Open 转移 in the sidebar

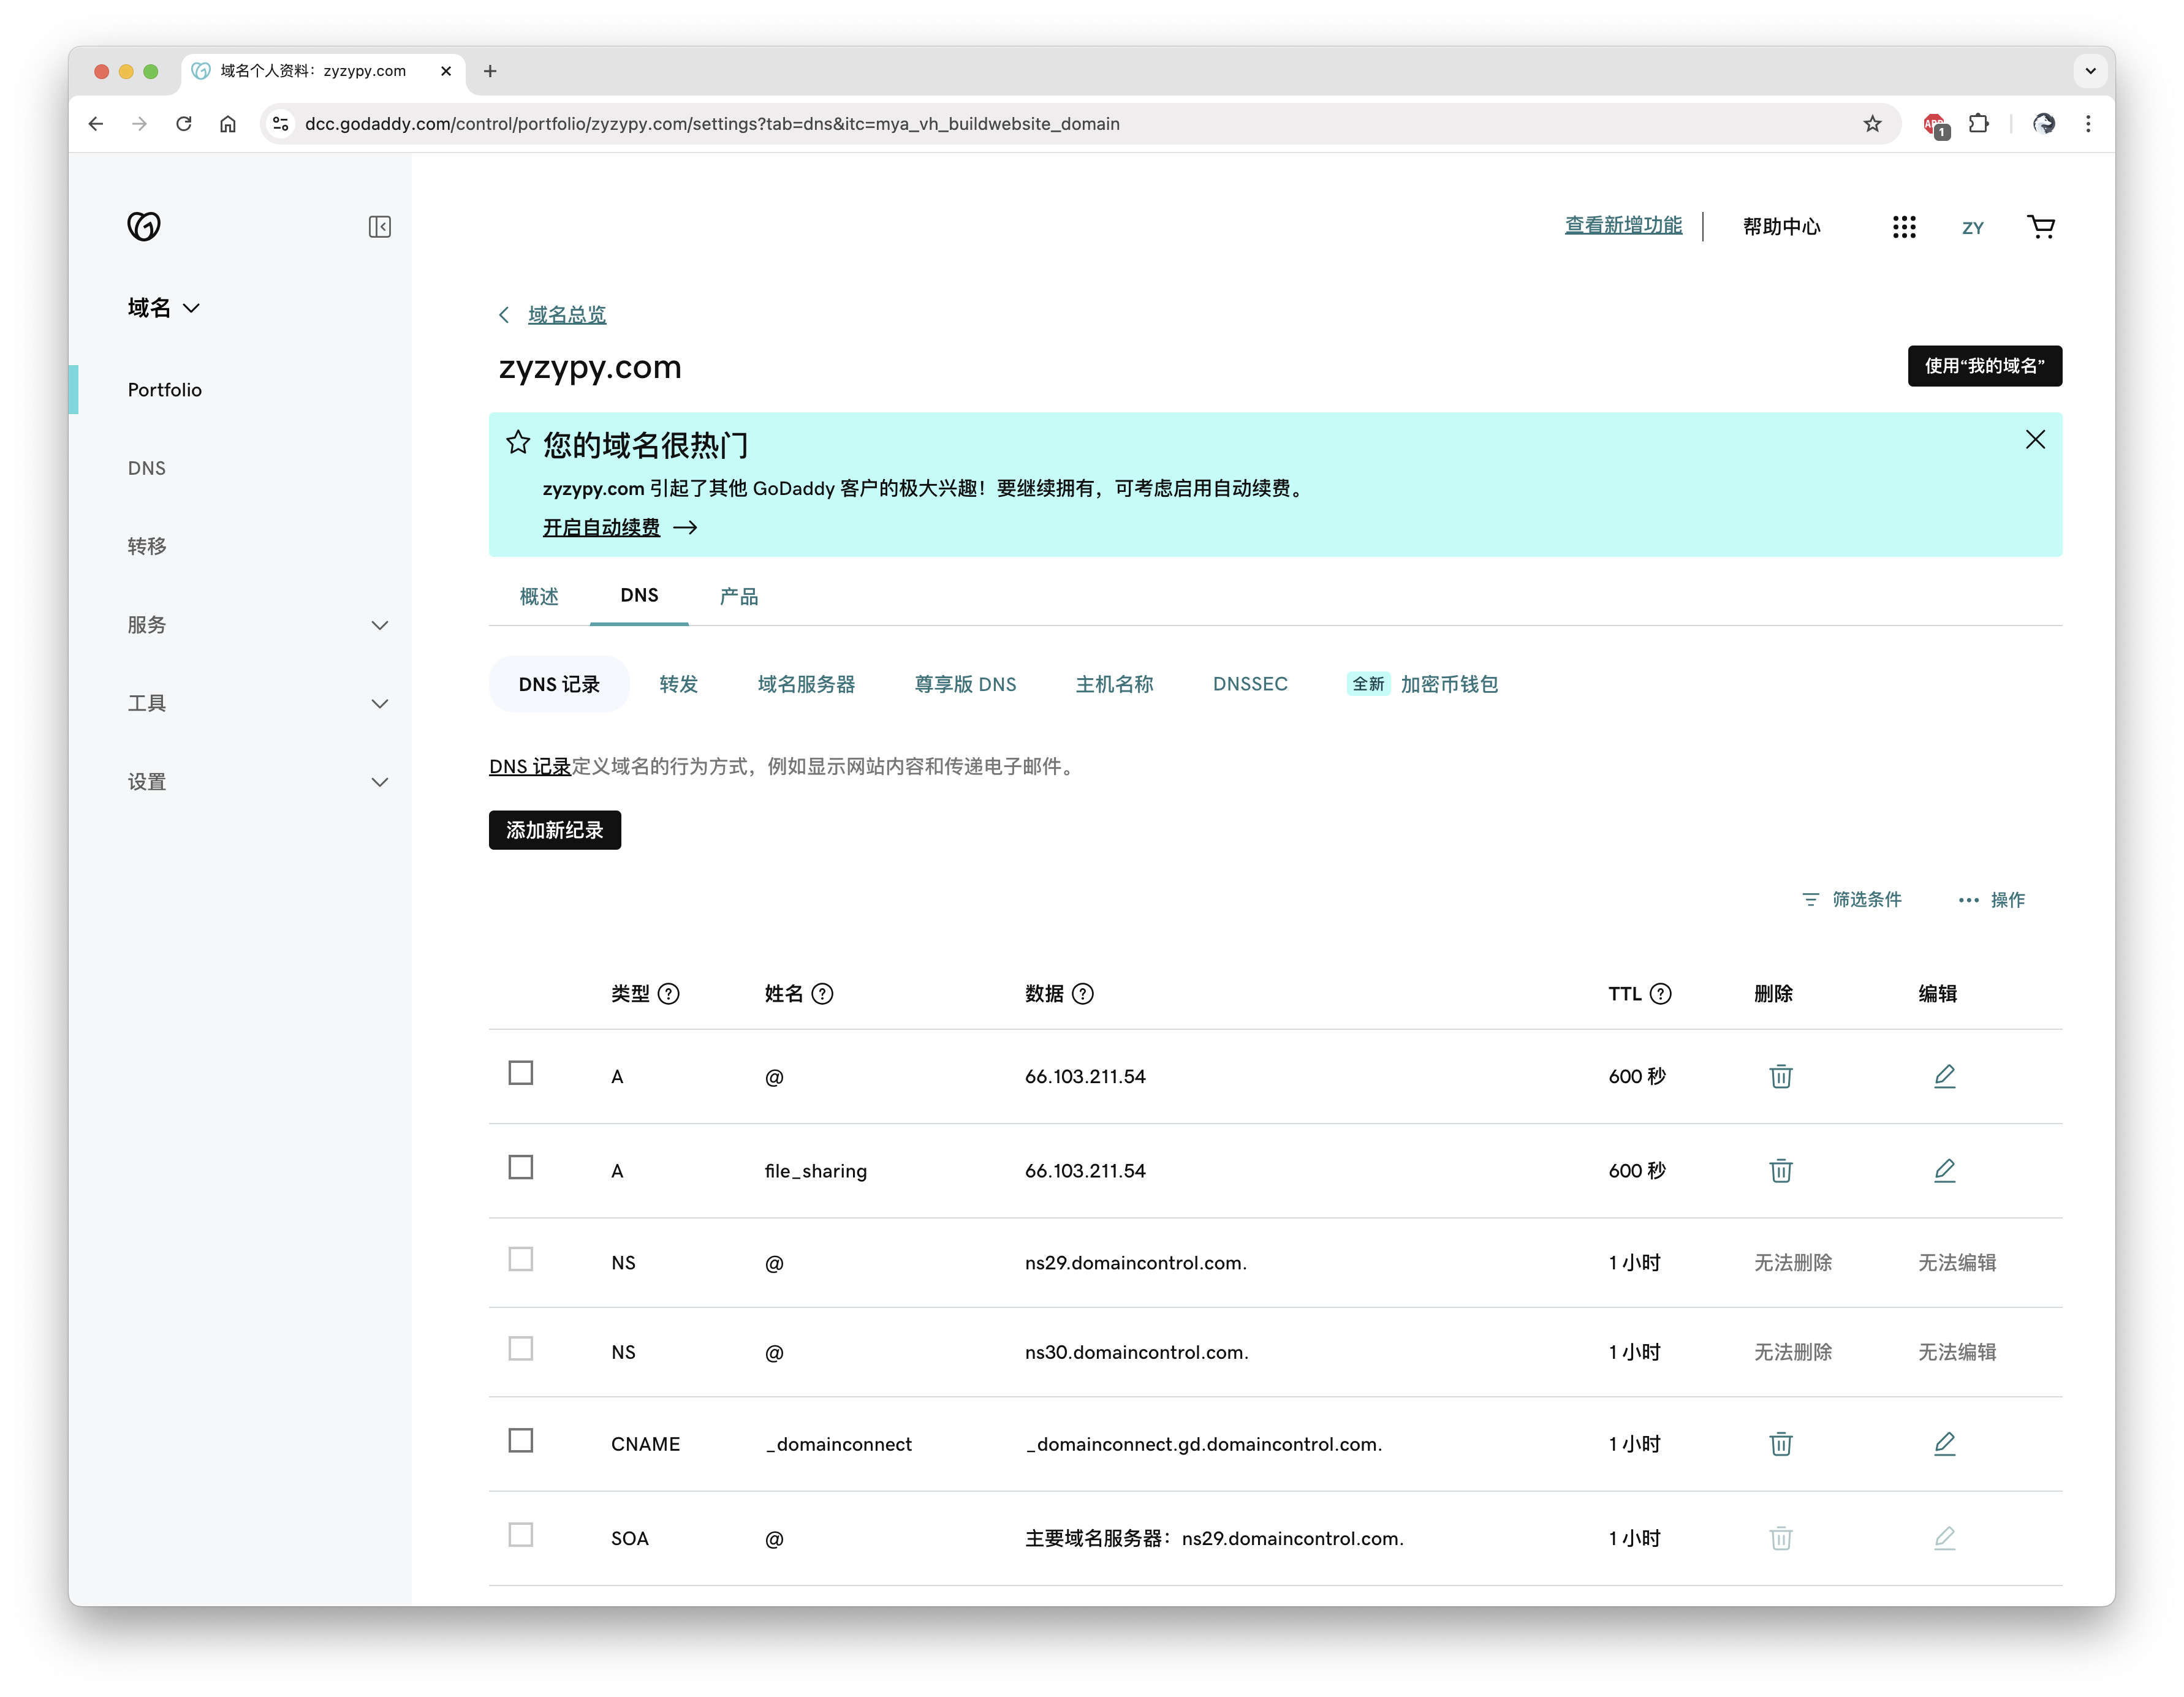(146, 546)
